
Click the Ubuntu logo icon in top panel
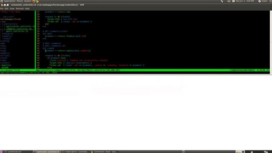2,1
